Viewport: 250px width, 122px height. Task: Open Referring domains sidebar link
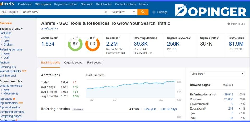[x=11, y=50]
